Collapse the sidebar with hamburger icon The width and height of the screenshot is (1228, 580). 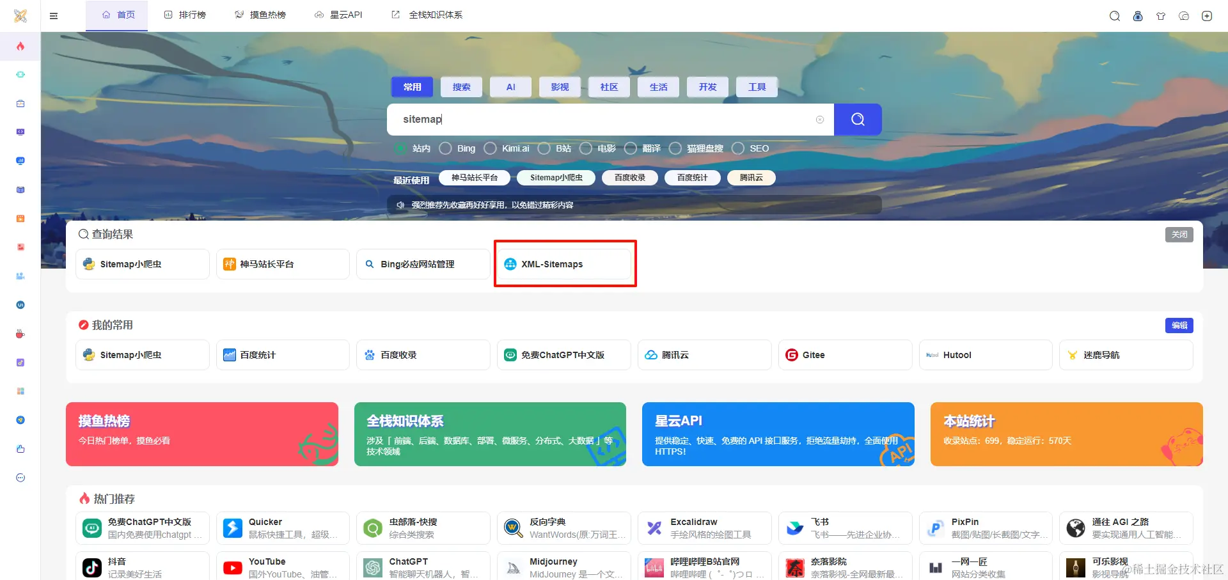(54, 15)
